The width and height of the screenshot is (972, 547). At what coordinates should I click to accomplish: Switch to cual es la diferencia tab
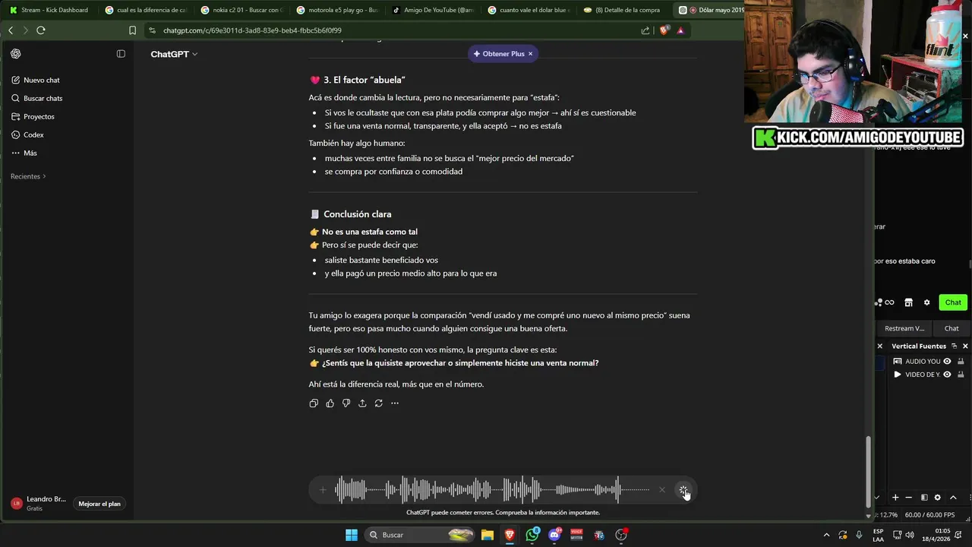point(146,10)
